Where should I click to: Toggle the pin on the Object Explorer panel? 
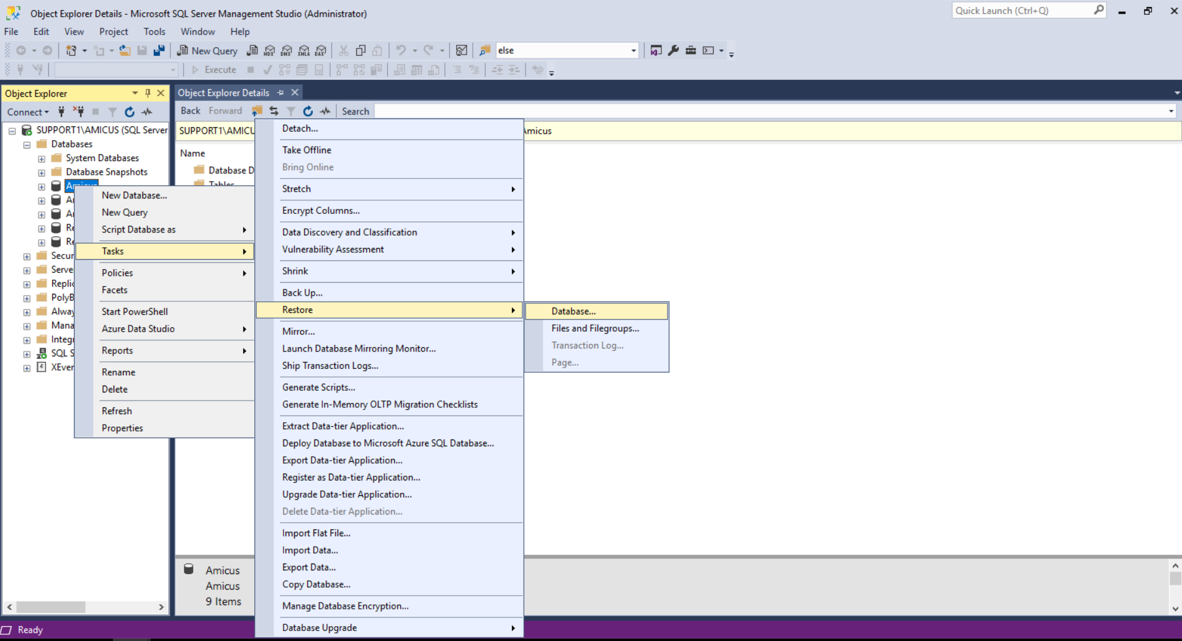coord(148,93)
